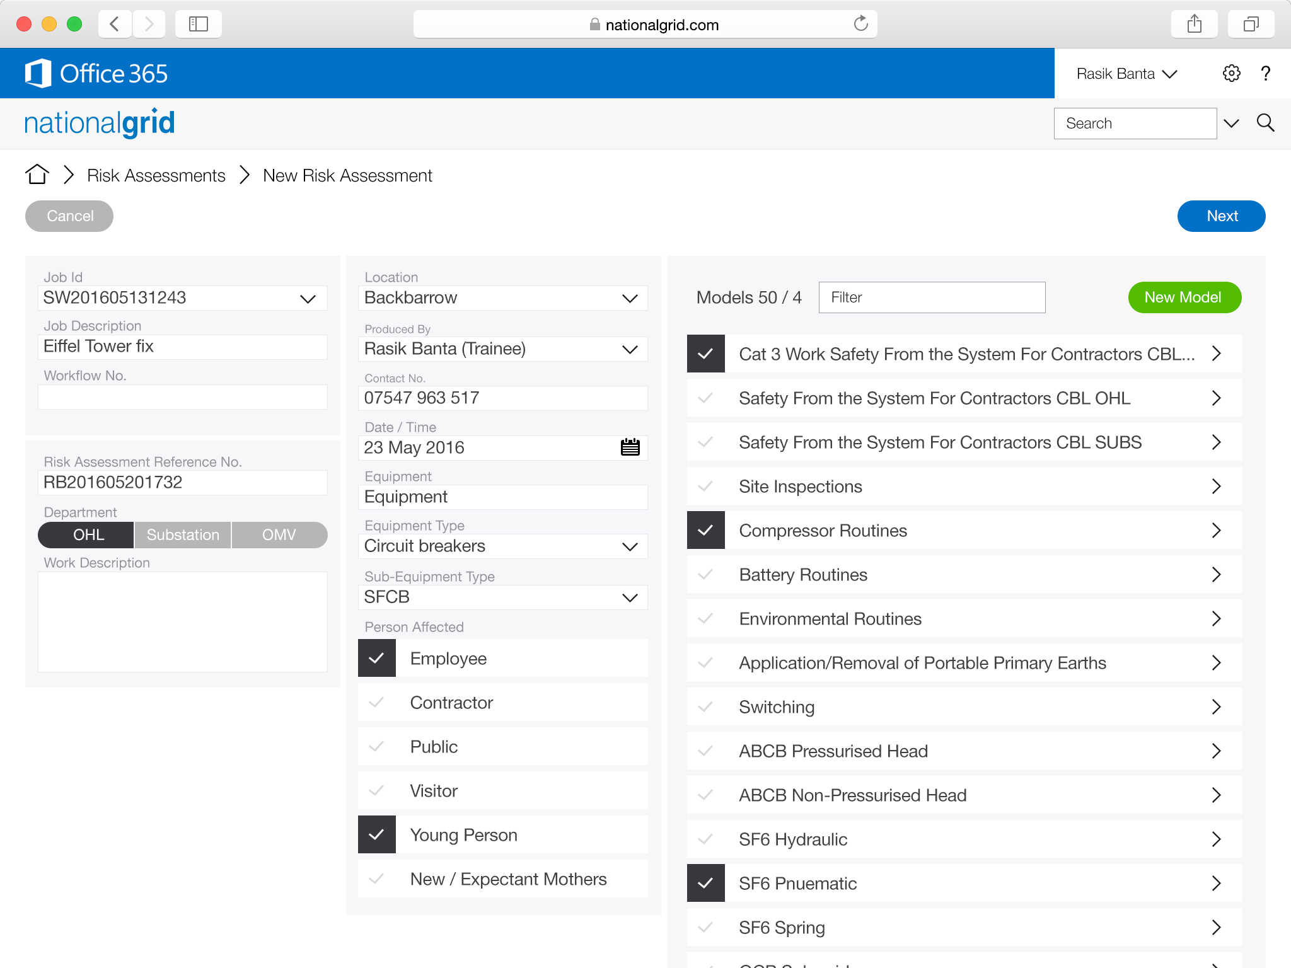Check the Contractor person affected option

pos(377,703)
